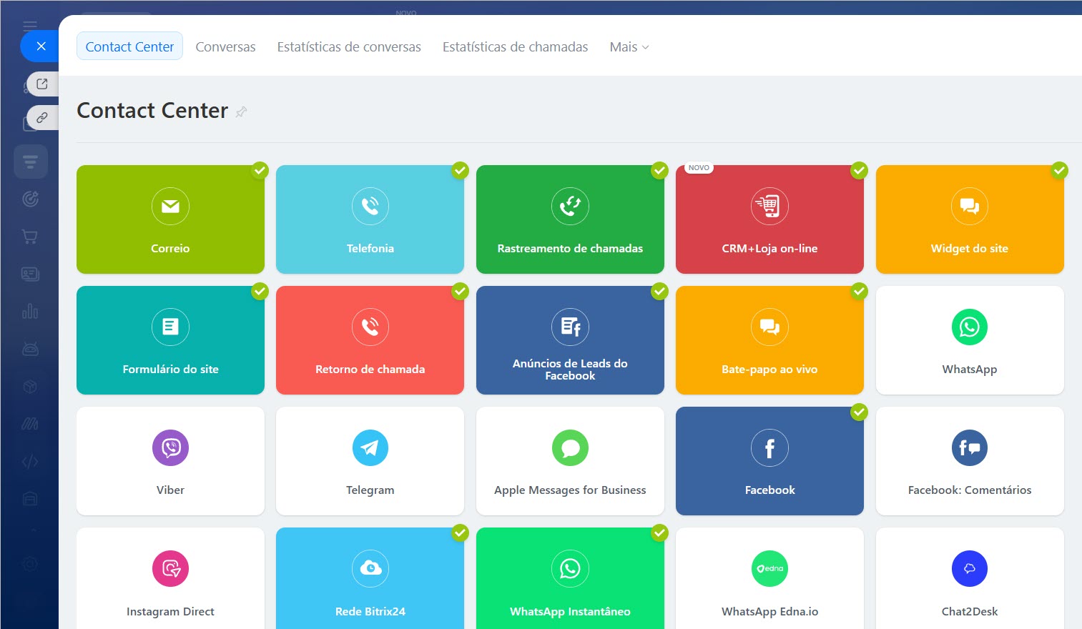Image resolution: width=1082 pixels, height=629 pixels.
Task: Switch to the Conversas tab
Action: click(x=225, y=47)
